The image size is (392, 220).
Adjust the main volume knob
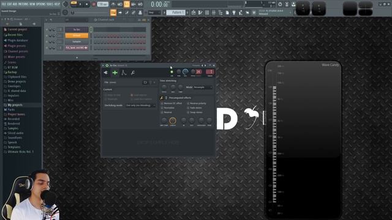click(x=66, y=4)
